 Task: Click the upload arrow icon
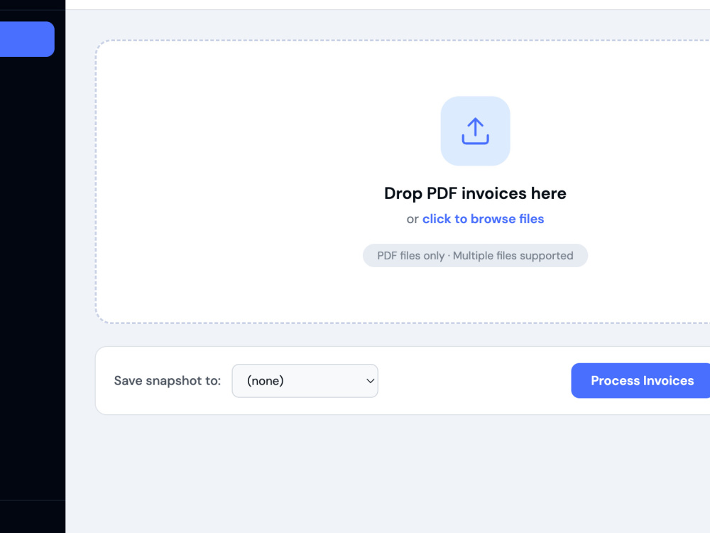pos(475,131)
